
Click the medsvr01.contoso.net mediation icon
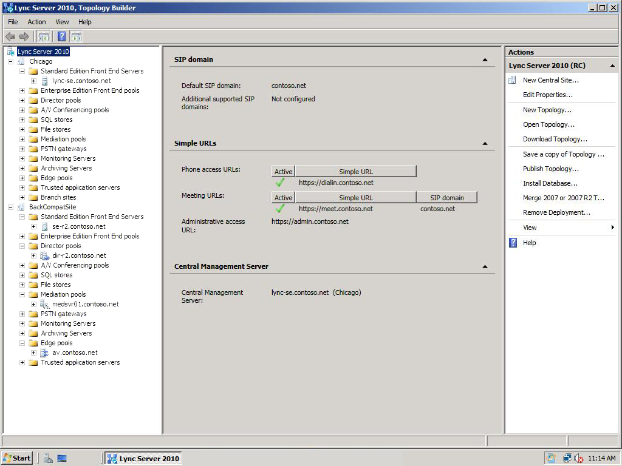point(45,305)
